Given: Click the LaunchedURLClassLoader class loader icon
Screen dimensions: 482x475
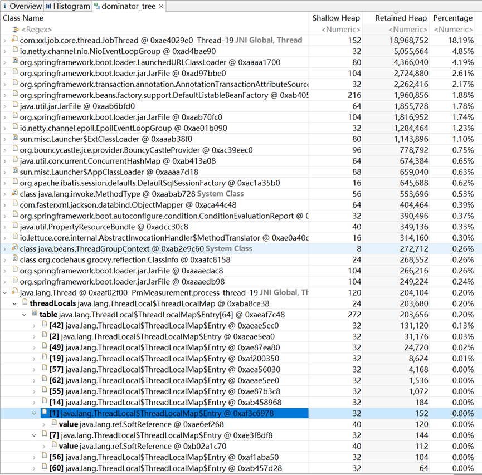Looking at the screenshot, I should (x=15, y=61).
